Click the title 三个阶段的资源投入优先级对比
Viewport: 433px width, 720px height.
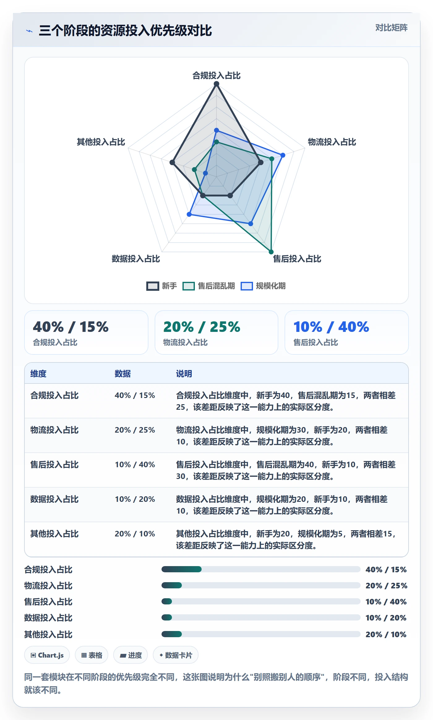click(x=125, y=31)
